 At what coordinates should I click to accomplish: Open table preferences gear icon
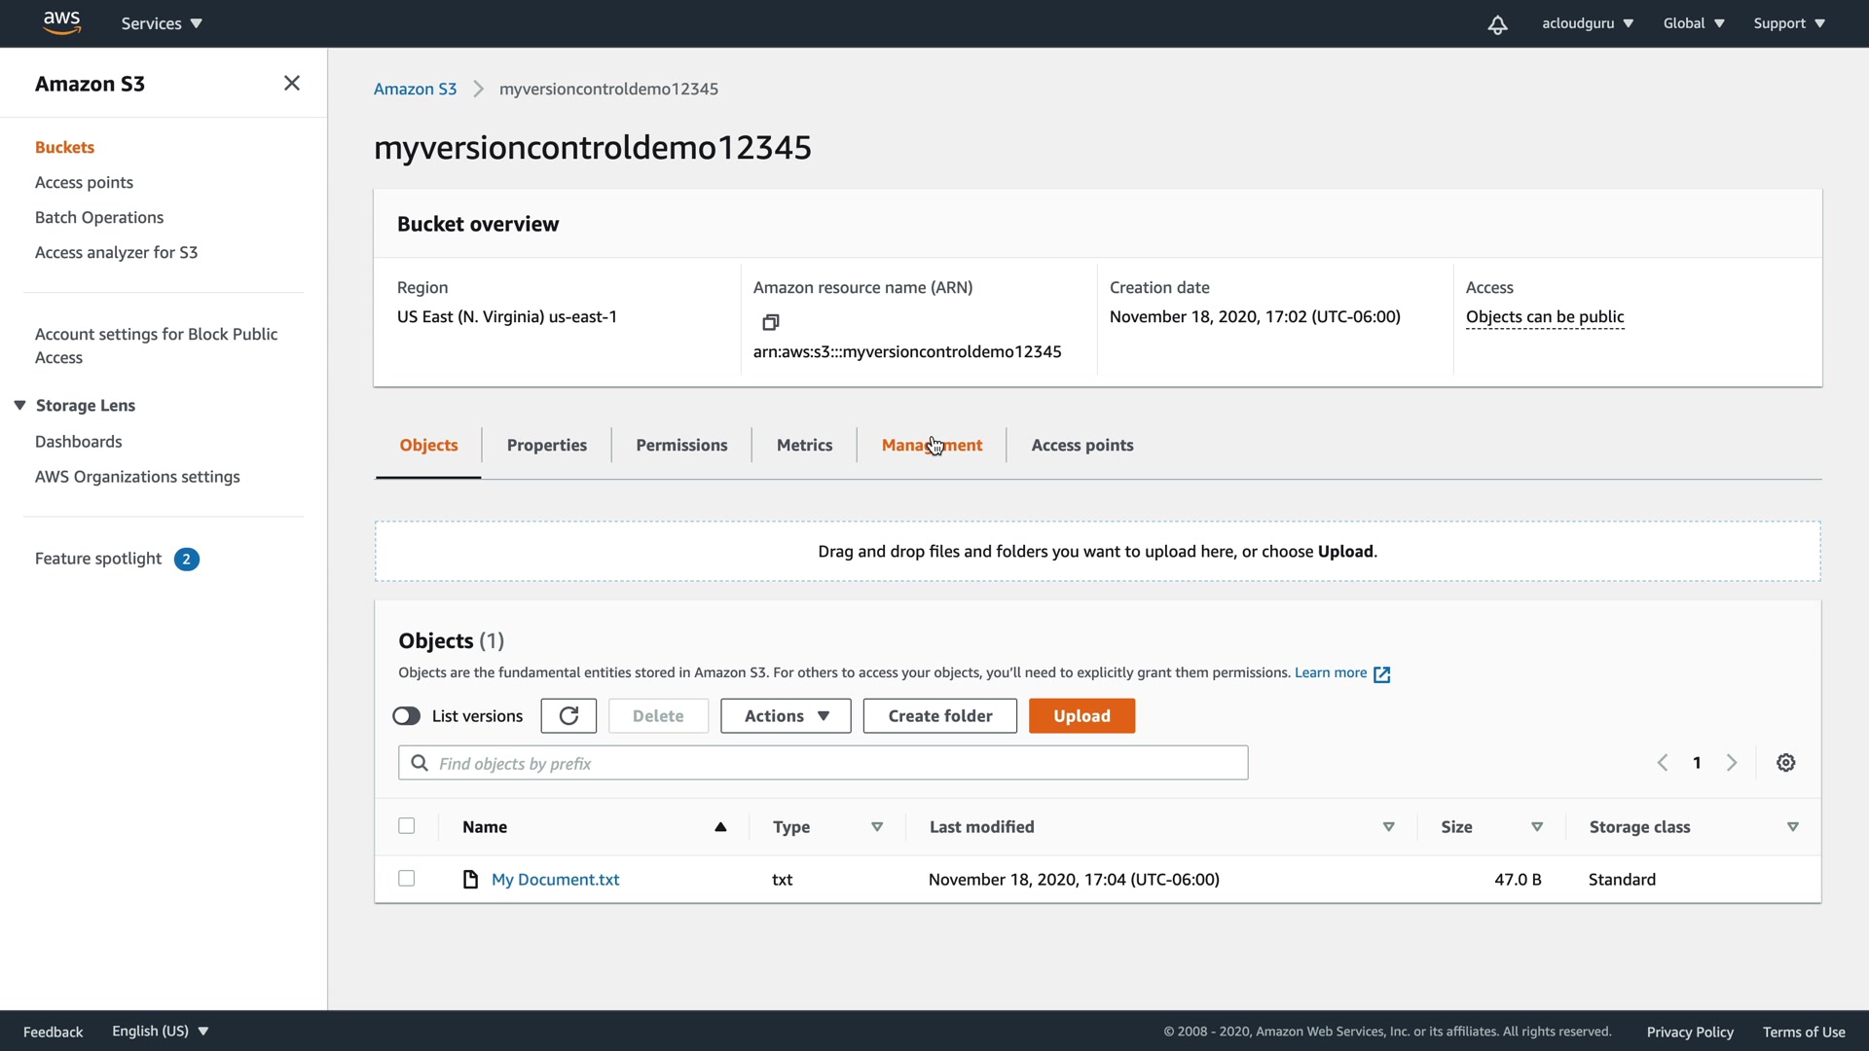pyautogui.click(x=1785, y=763)
